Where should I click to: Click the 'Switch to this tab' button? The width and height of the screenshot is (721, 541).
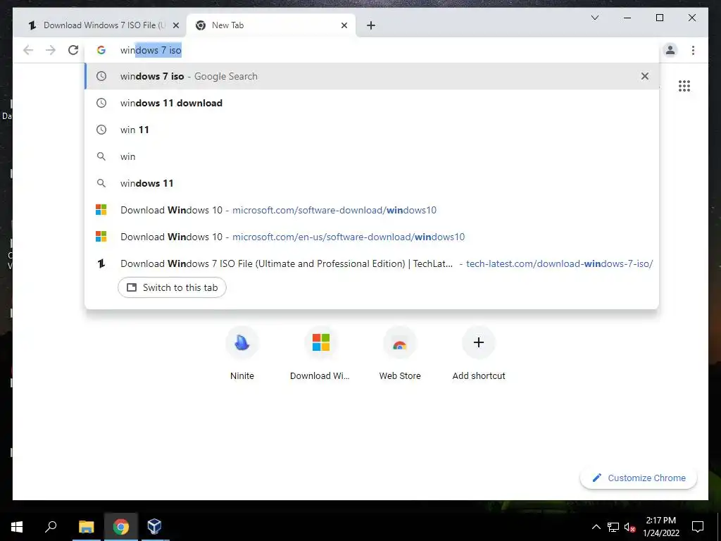(172, 287)
